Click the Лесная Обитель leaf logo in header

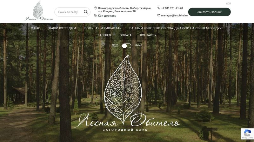coord(39,11)
